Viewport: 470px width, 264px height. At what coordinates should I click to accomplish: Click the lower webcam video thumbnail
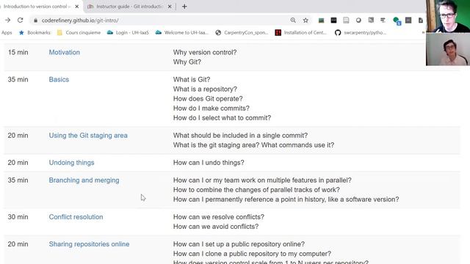point(448,49)
